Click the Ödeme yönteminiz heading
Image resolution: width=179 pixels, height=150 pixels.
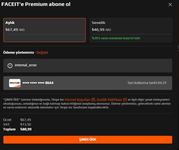(x=19, y=53)
